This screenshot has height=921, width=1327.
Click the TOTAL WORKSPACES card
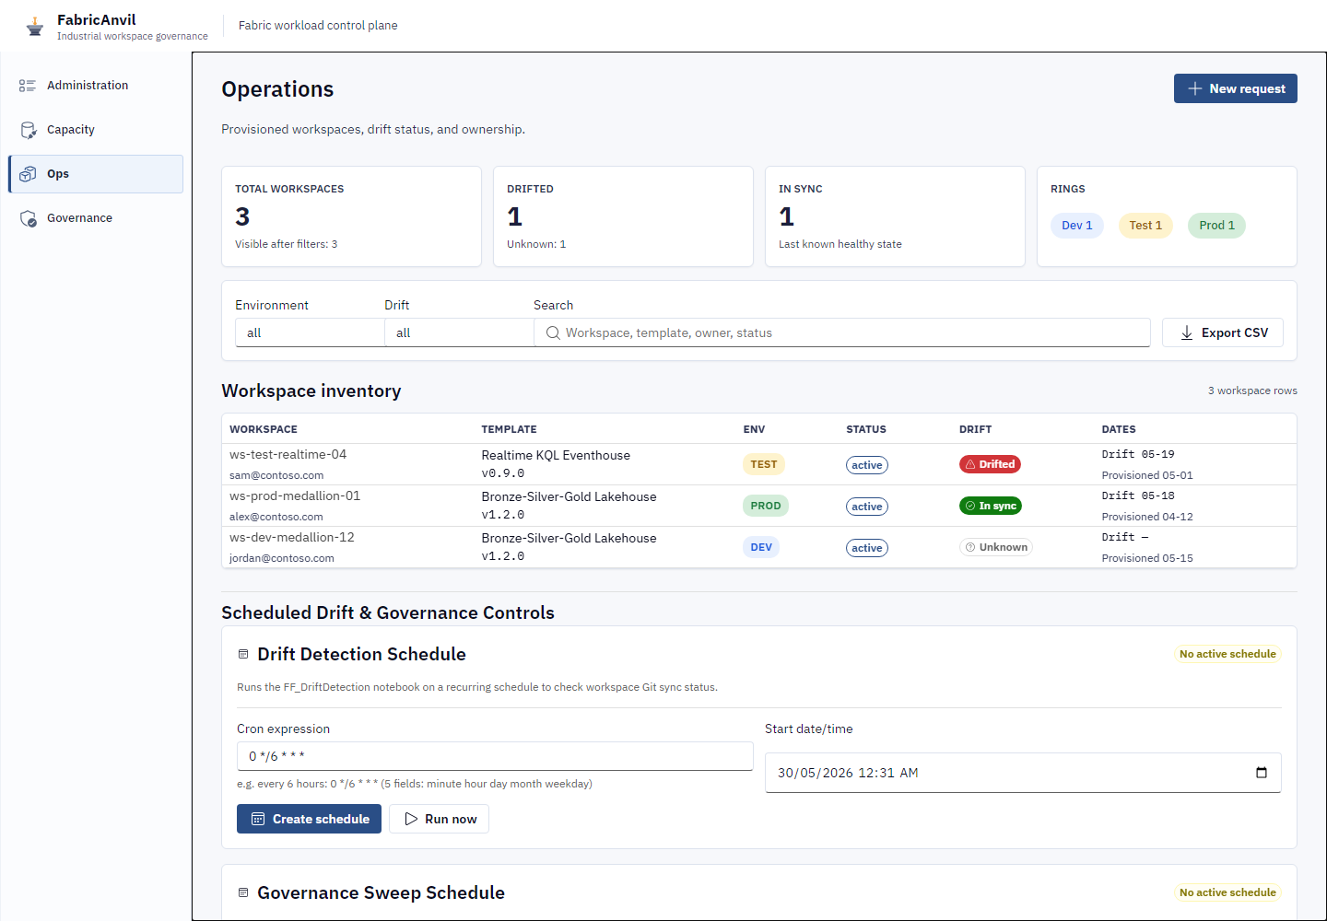point(351,216)
